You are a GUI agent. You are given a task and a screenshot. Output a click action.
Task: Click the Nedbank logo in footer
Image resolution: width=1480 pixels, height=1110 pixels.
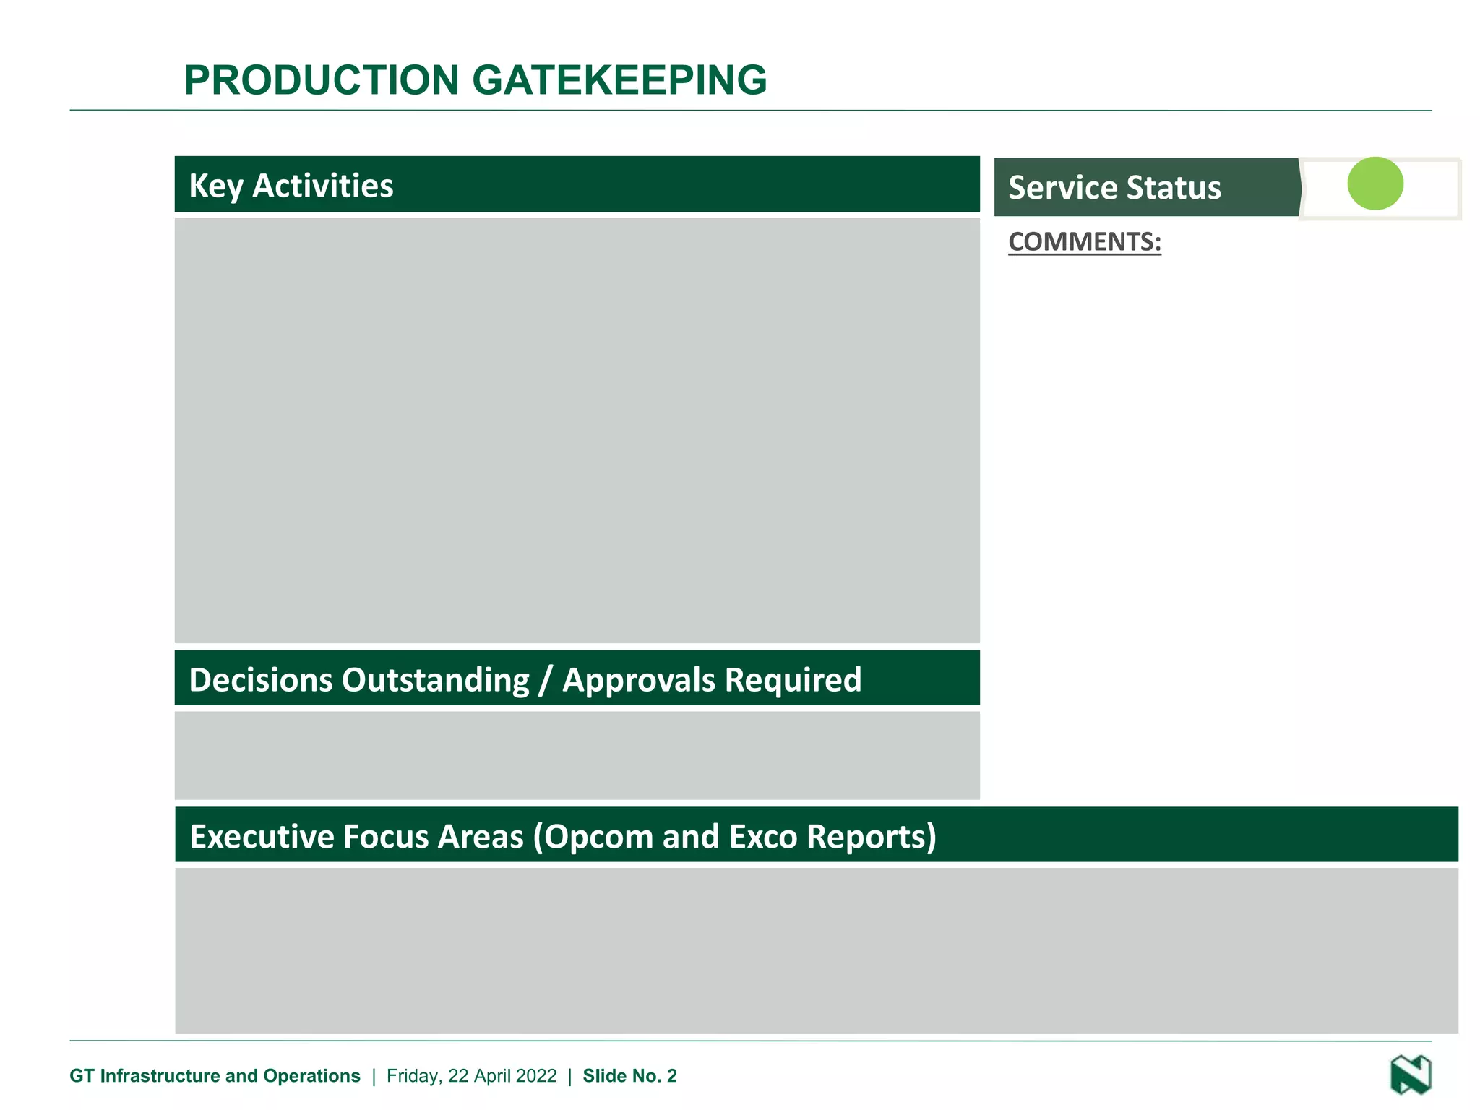pyautogui.click(x=1410, y=1075)
